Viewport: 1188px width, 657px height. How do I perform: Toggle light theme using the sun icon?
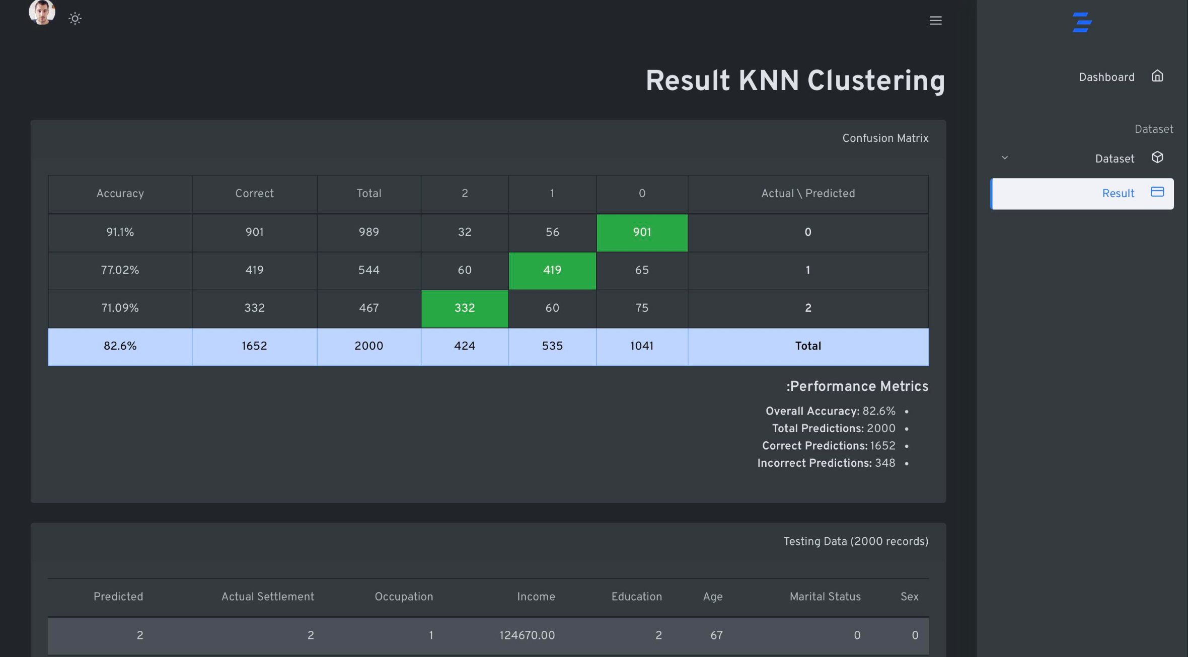75,18
